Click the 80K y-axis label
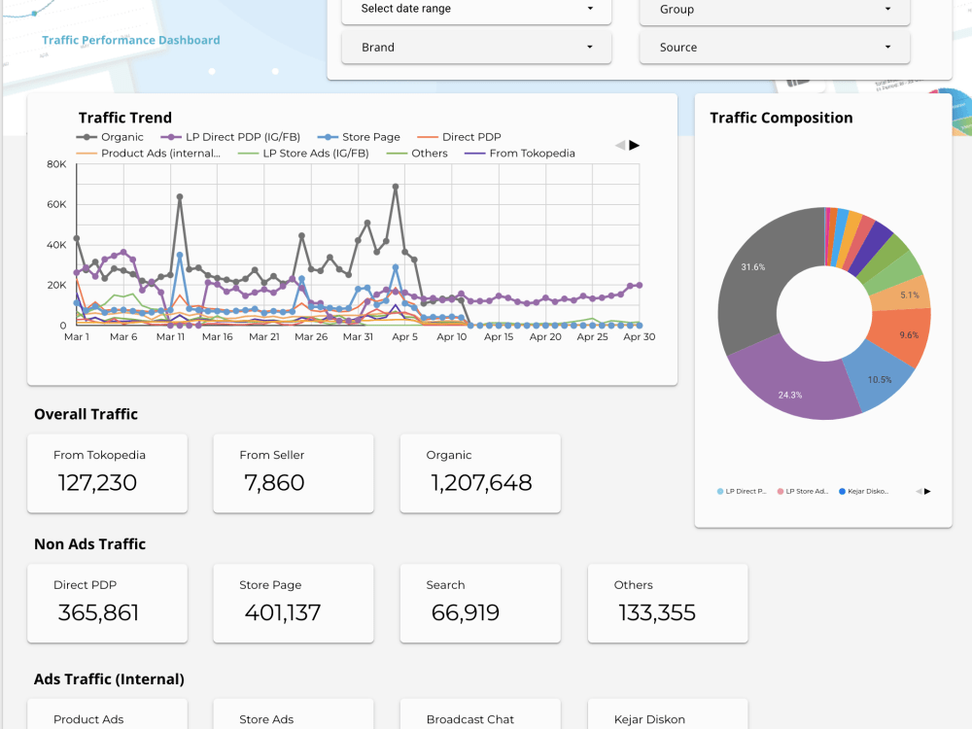Screen dimensions: 972x729 click(56, 164)
